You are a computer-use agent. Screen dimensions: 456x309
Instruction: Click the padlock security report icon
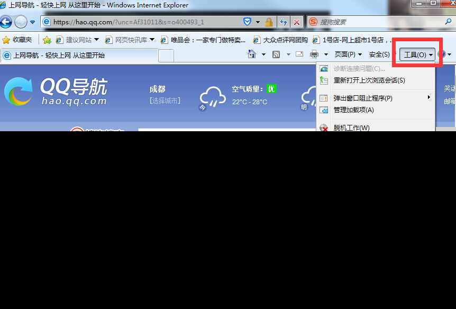point(269,22)
